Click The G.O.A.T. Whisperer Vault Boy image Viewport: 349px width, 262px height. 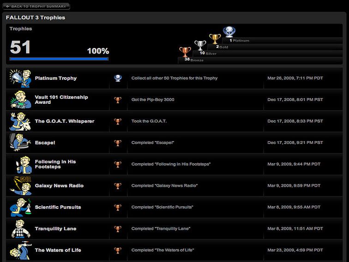(20, 121)
